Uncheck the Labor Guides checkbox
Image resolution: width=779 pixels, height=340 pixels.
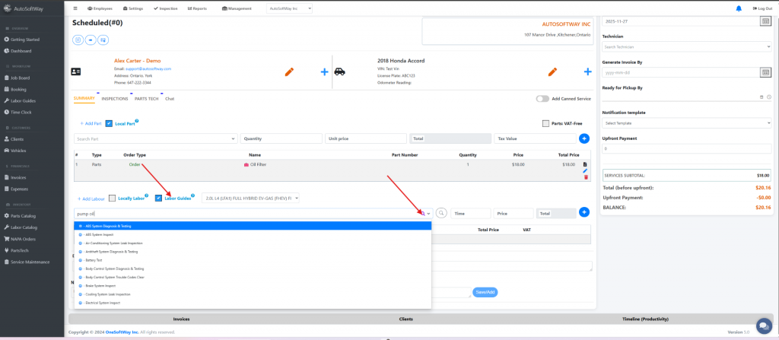click(158, 198)
